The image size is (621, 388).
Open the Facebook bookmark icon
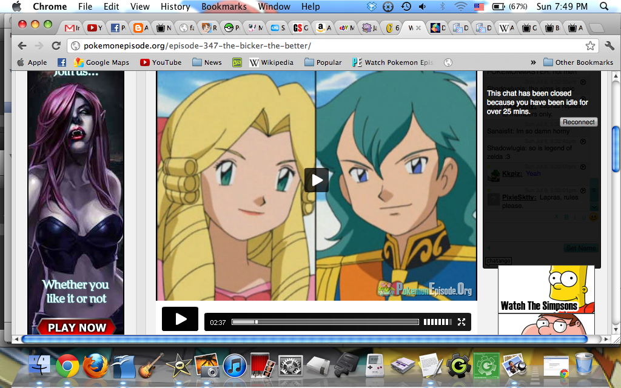62,62
